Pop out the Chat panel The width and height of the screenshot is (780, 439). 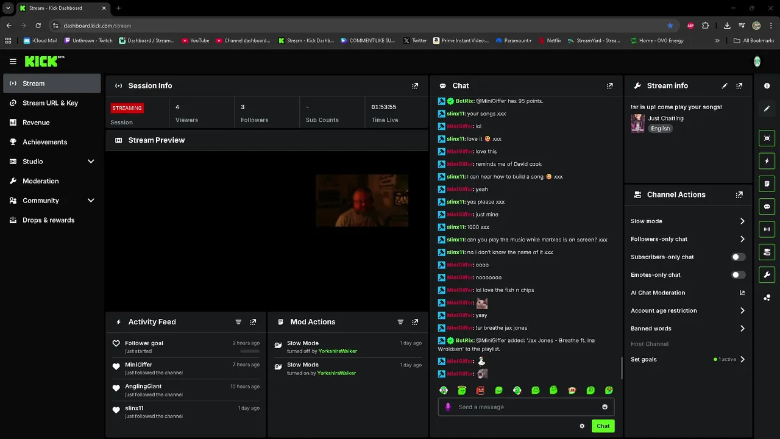609,86
